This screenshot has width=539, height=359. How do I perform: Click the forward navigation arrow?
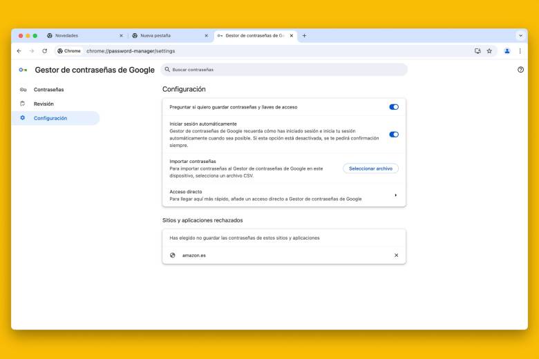32,51
